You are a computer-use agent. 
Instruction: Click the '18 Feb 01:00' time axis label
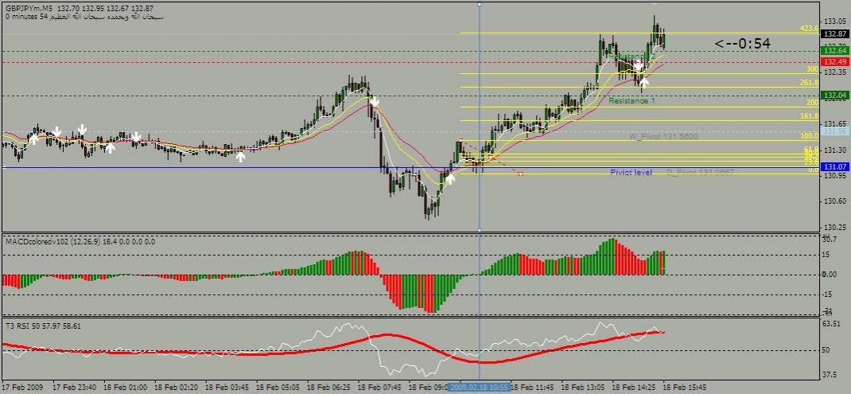click(x=125, y=388)
